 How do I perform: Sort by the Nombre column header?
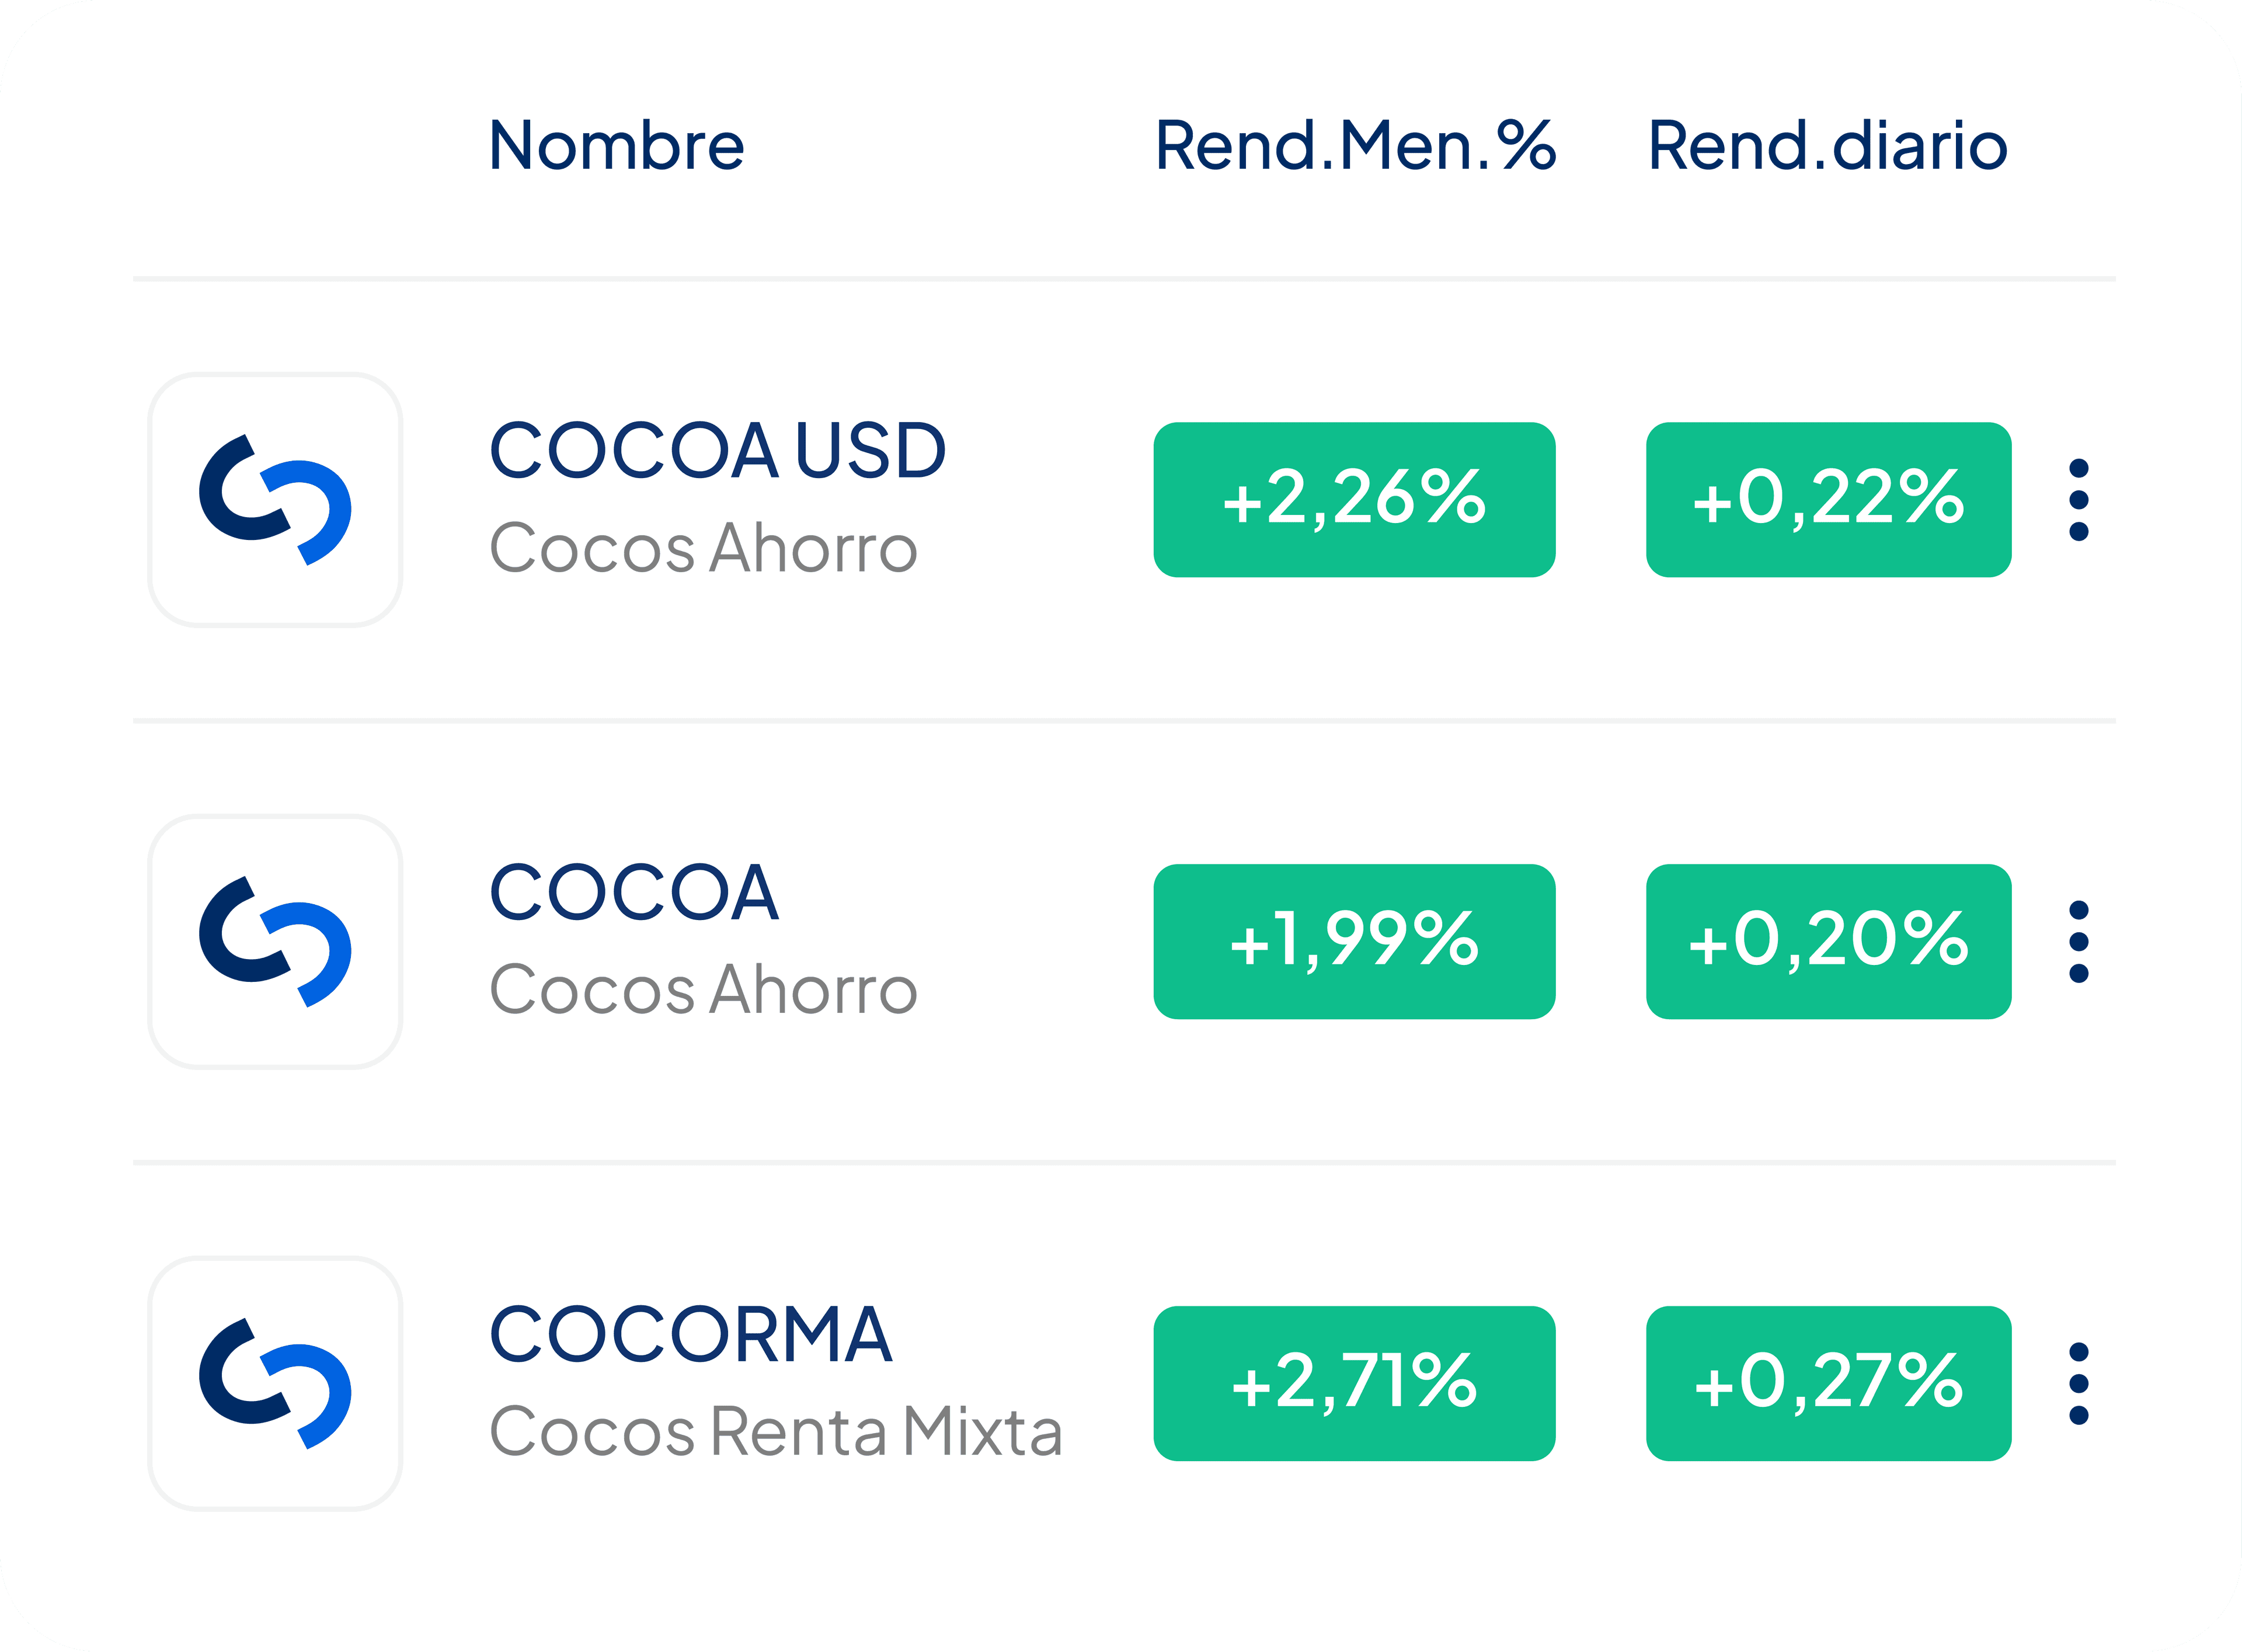point(617,146)
